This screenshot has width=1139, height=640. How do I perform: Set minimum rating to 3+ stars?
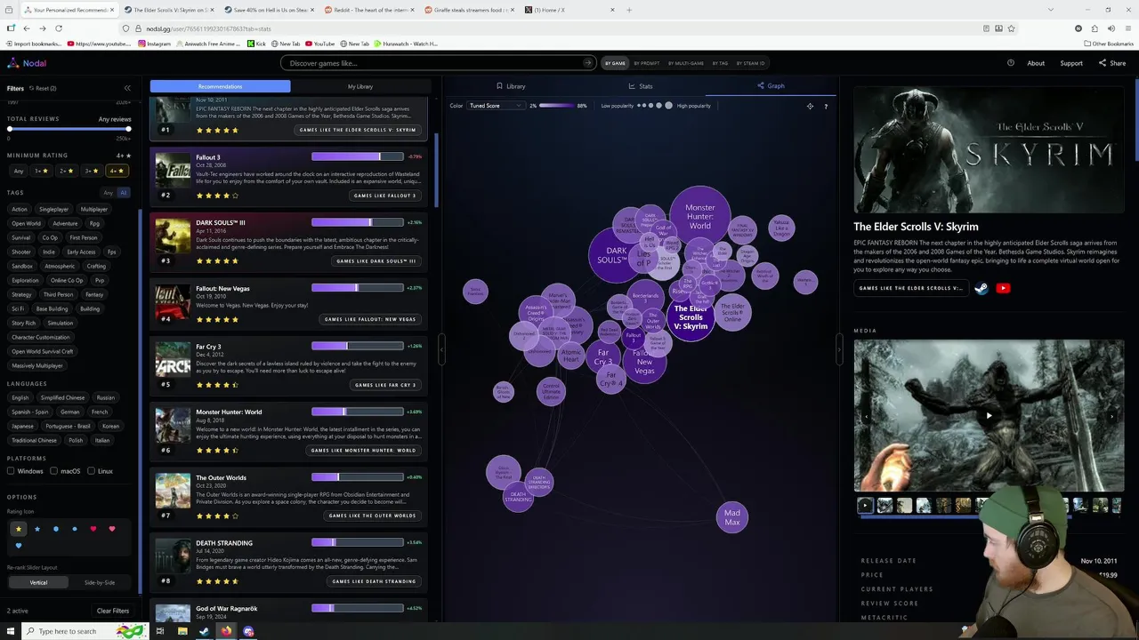(91, 171)
